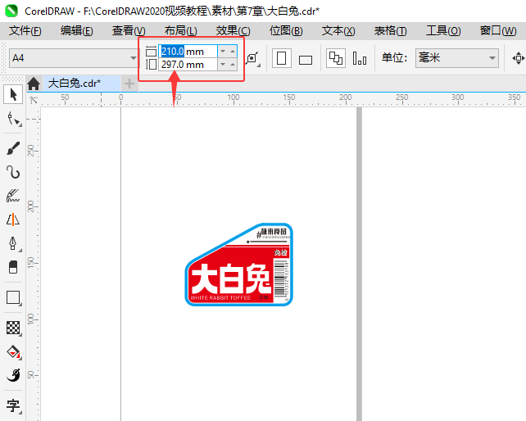The image size is (526, 421).
Task: Select the Pen nib tool
Action: coord(13,243)
